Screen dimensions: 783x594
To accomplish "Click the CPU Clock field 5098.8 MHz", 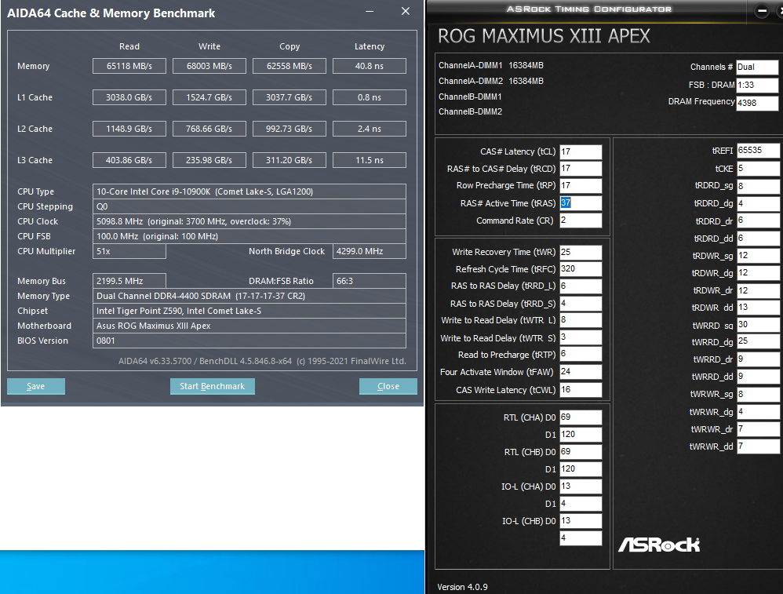I will point(249,221).
